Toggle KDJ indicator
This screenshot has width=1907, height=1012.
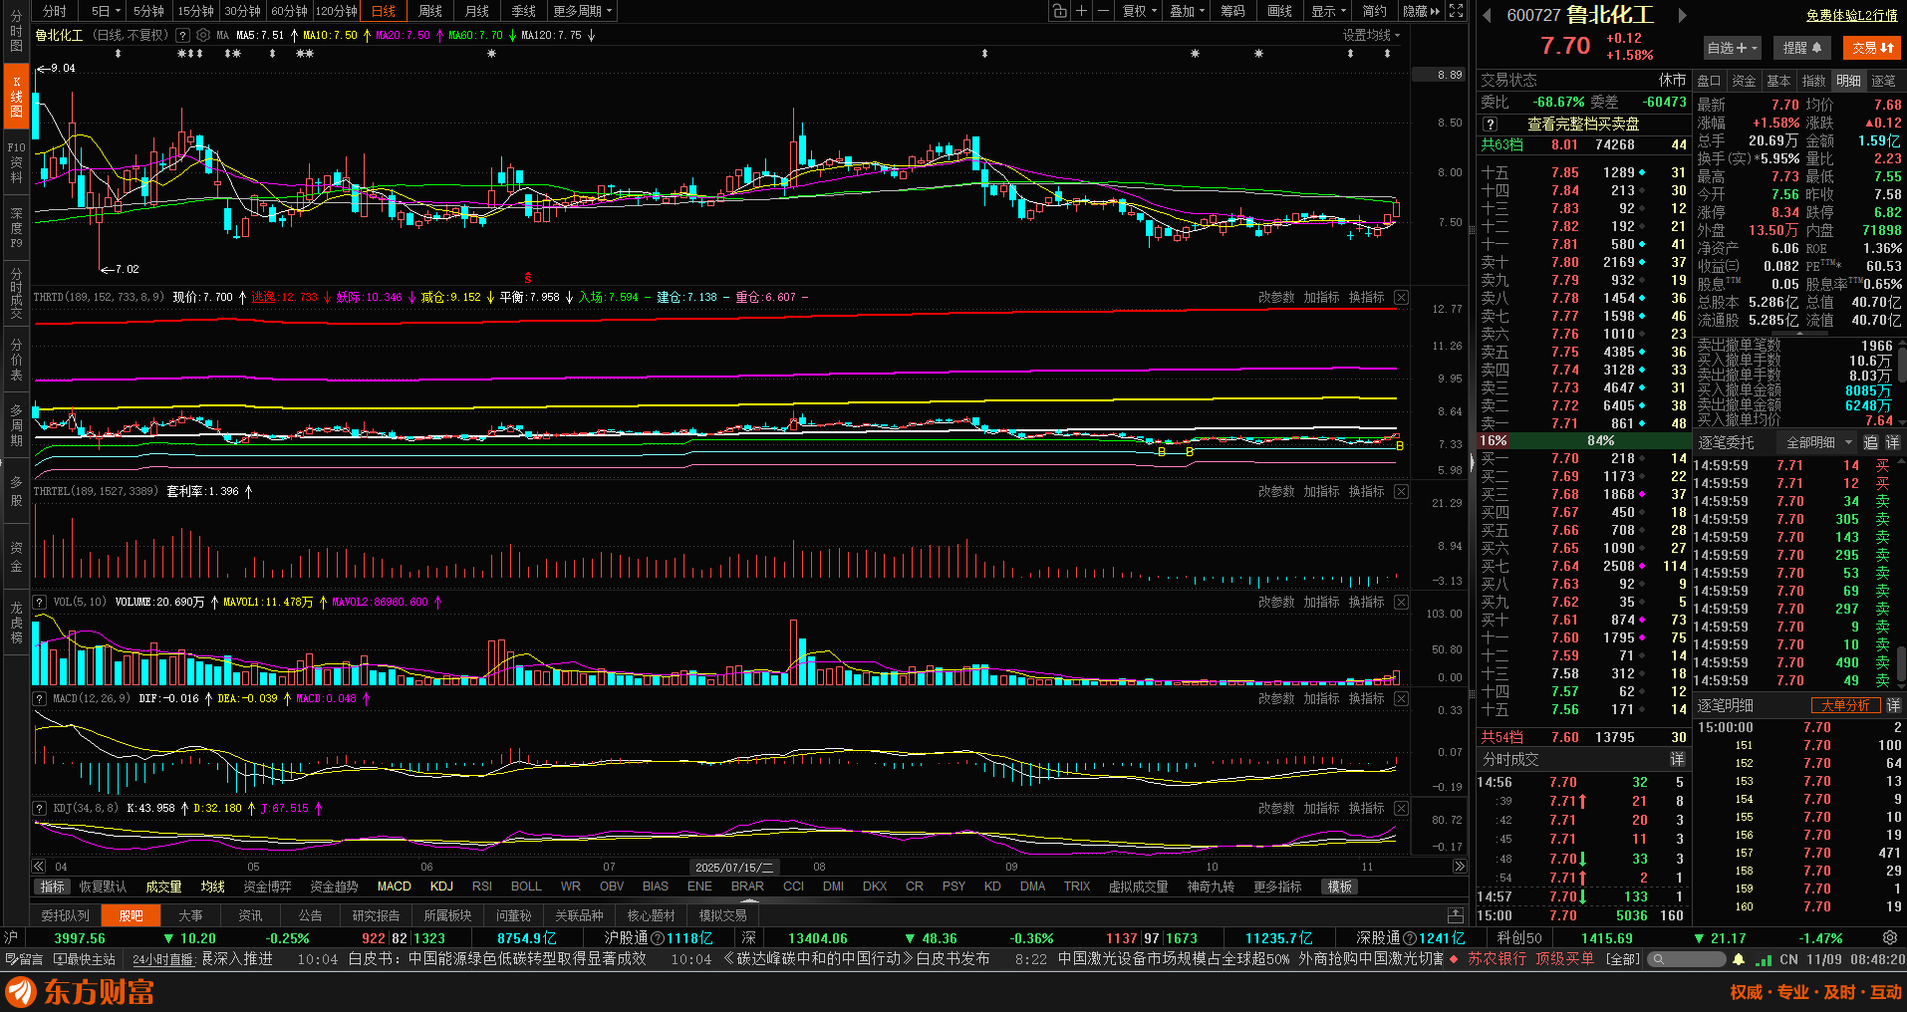(441, 886)
